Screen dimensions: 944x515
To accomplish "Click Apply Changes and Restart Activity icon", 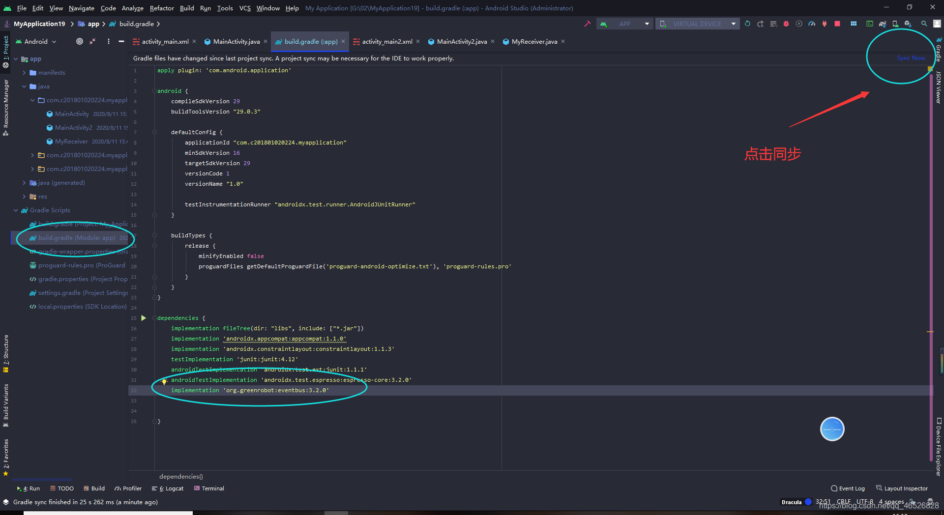I will [760, 24].
